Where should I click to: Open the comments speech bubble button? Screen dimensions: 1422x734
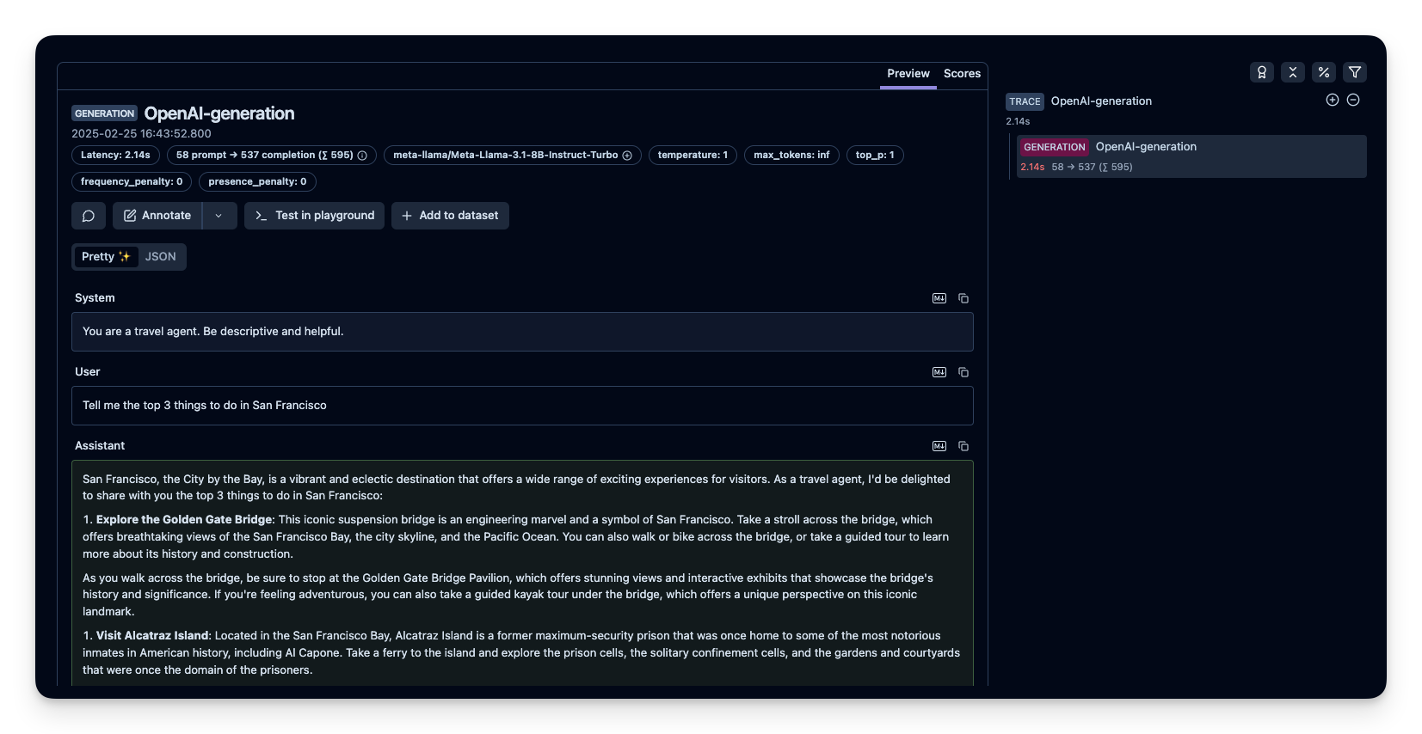[88, 216]
